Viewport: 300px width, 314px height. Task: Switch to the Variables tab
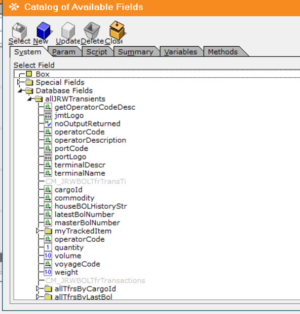pyautogui.click(x=181, y=52)
